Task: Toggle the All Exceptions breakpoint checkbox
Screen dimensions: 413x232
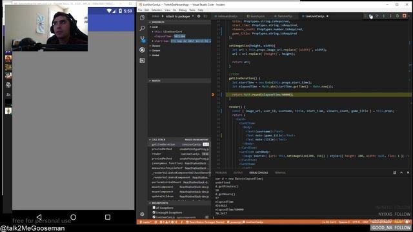Action: [154, 208]
